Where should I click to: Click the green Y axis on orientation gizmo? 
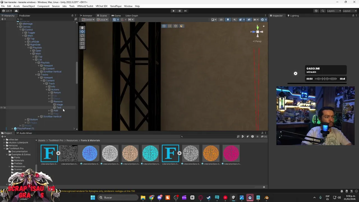pyautogui.click(x=257, y=27)
